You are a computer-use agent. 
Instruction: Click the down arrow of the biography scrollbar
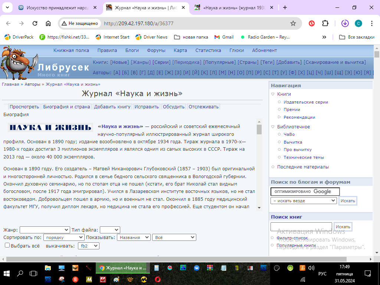(x=259, y=208)
